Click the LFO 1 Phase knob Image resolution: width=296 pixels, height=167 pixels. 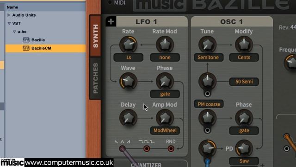[x=165, y=81]
